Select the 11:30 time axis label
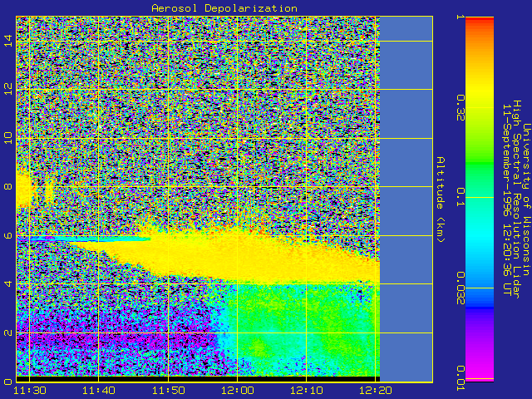 [x=30, y=391]
